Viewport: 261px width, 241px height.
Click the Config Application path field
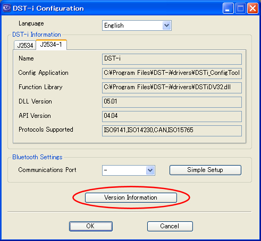172,73
